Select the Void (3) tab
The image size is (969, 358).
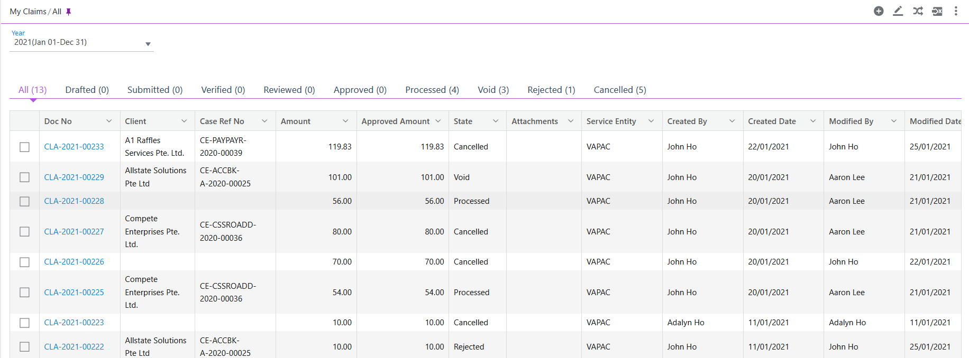493,90
